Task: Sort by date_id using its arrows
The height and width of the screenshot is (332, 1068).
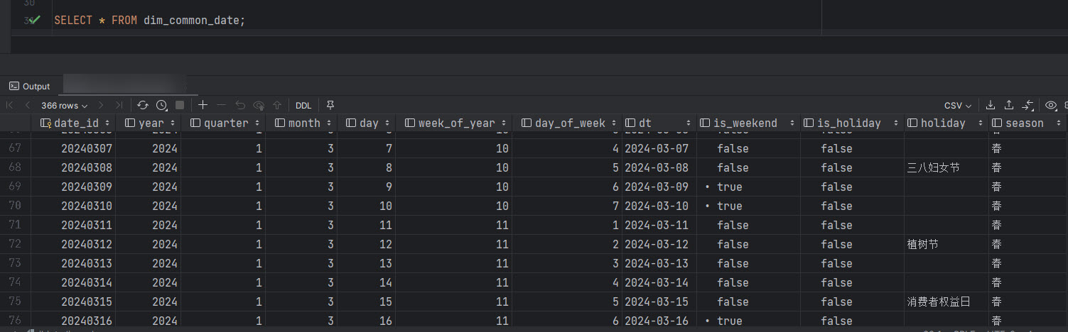Action: (107, 123)
